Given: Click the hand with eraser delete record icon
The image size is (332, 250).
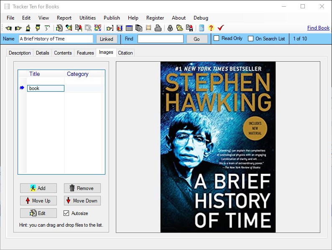Looking at the screenshot, I should tap(69, 28).
